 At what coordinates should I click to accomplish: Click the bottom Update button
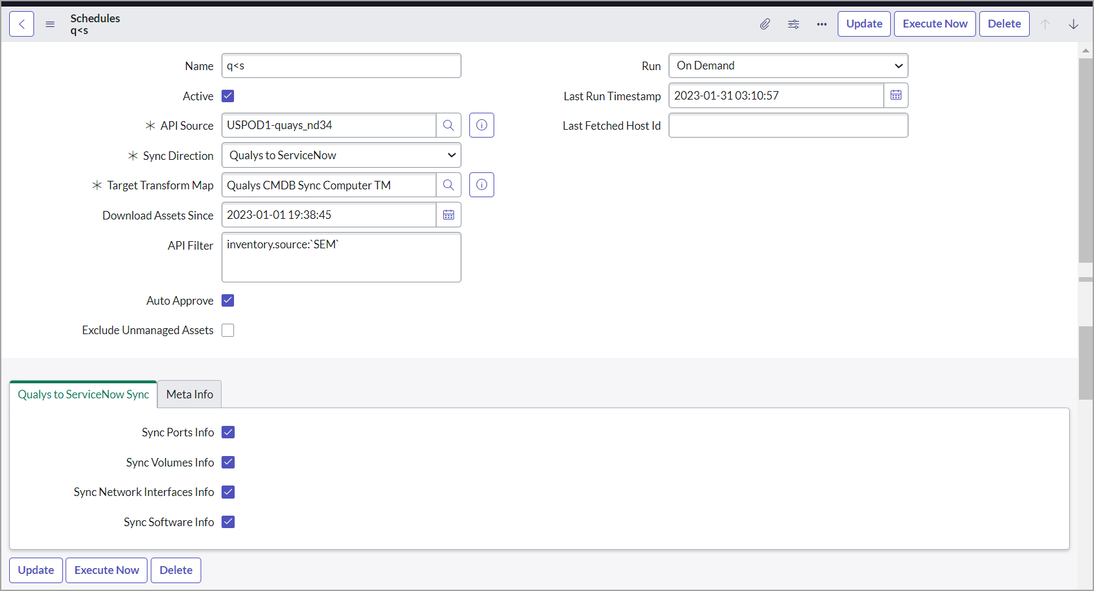(x=36, y=570)
